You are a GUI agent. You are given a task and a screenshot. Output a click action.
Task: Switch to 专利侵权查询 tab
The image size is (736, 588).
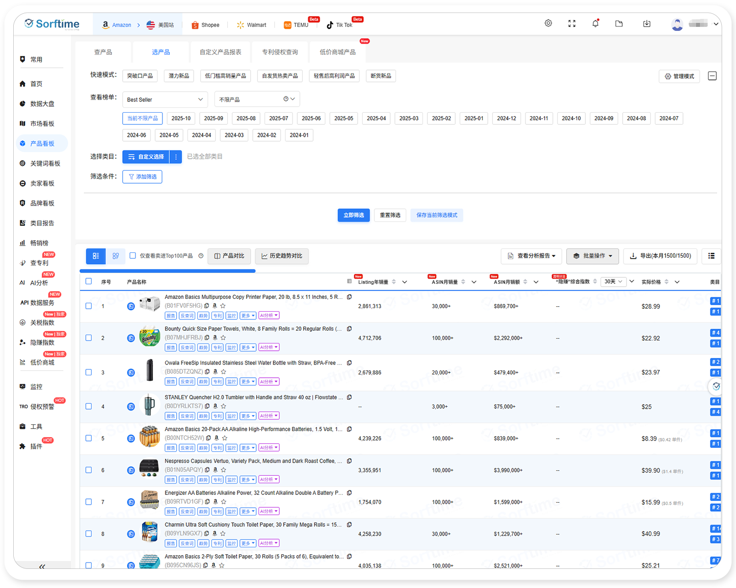click(x=280, y=52)
